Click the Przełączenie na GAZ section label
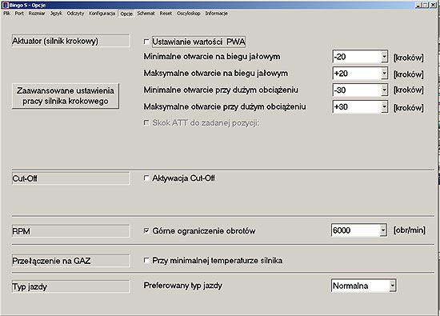This screenshot has height=316, width=440. pos(70,261)
